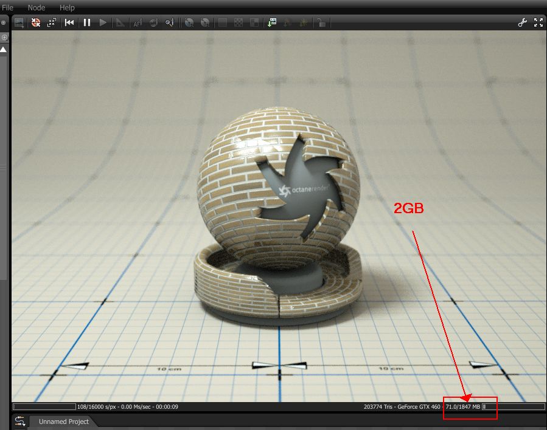Click the second globe render icon
Viewport: 547px width, 430px height.
pos(205,23)
